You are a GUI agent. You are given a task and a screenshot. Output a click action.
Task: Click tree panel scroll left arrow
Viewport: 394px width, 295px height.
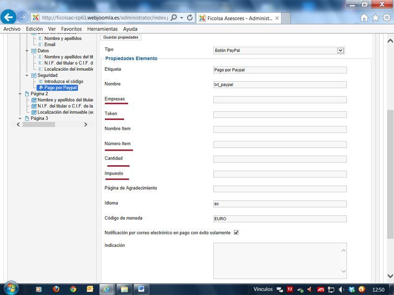point(18,124)
